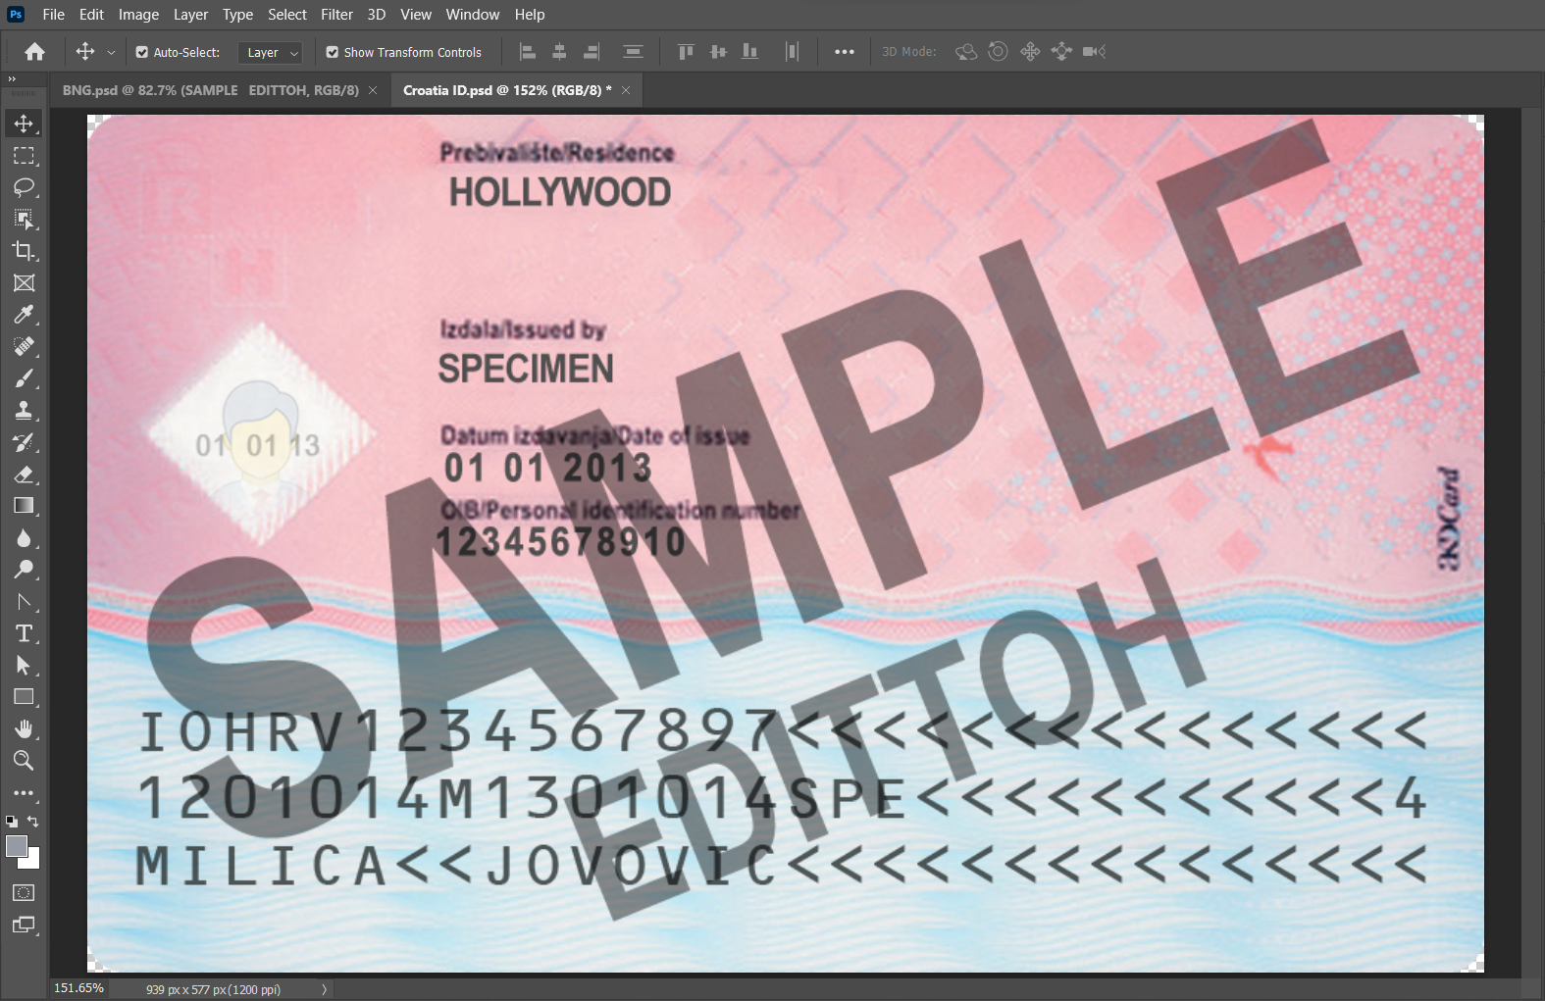The image size is (1545, 1001).
Task: Align right edges of layers
Action: coord(592,52)
